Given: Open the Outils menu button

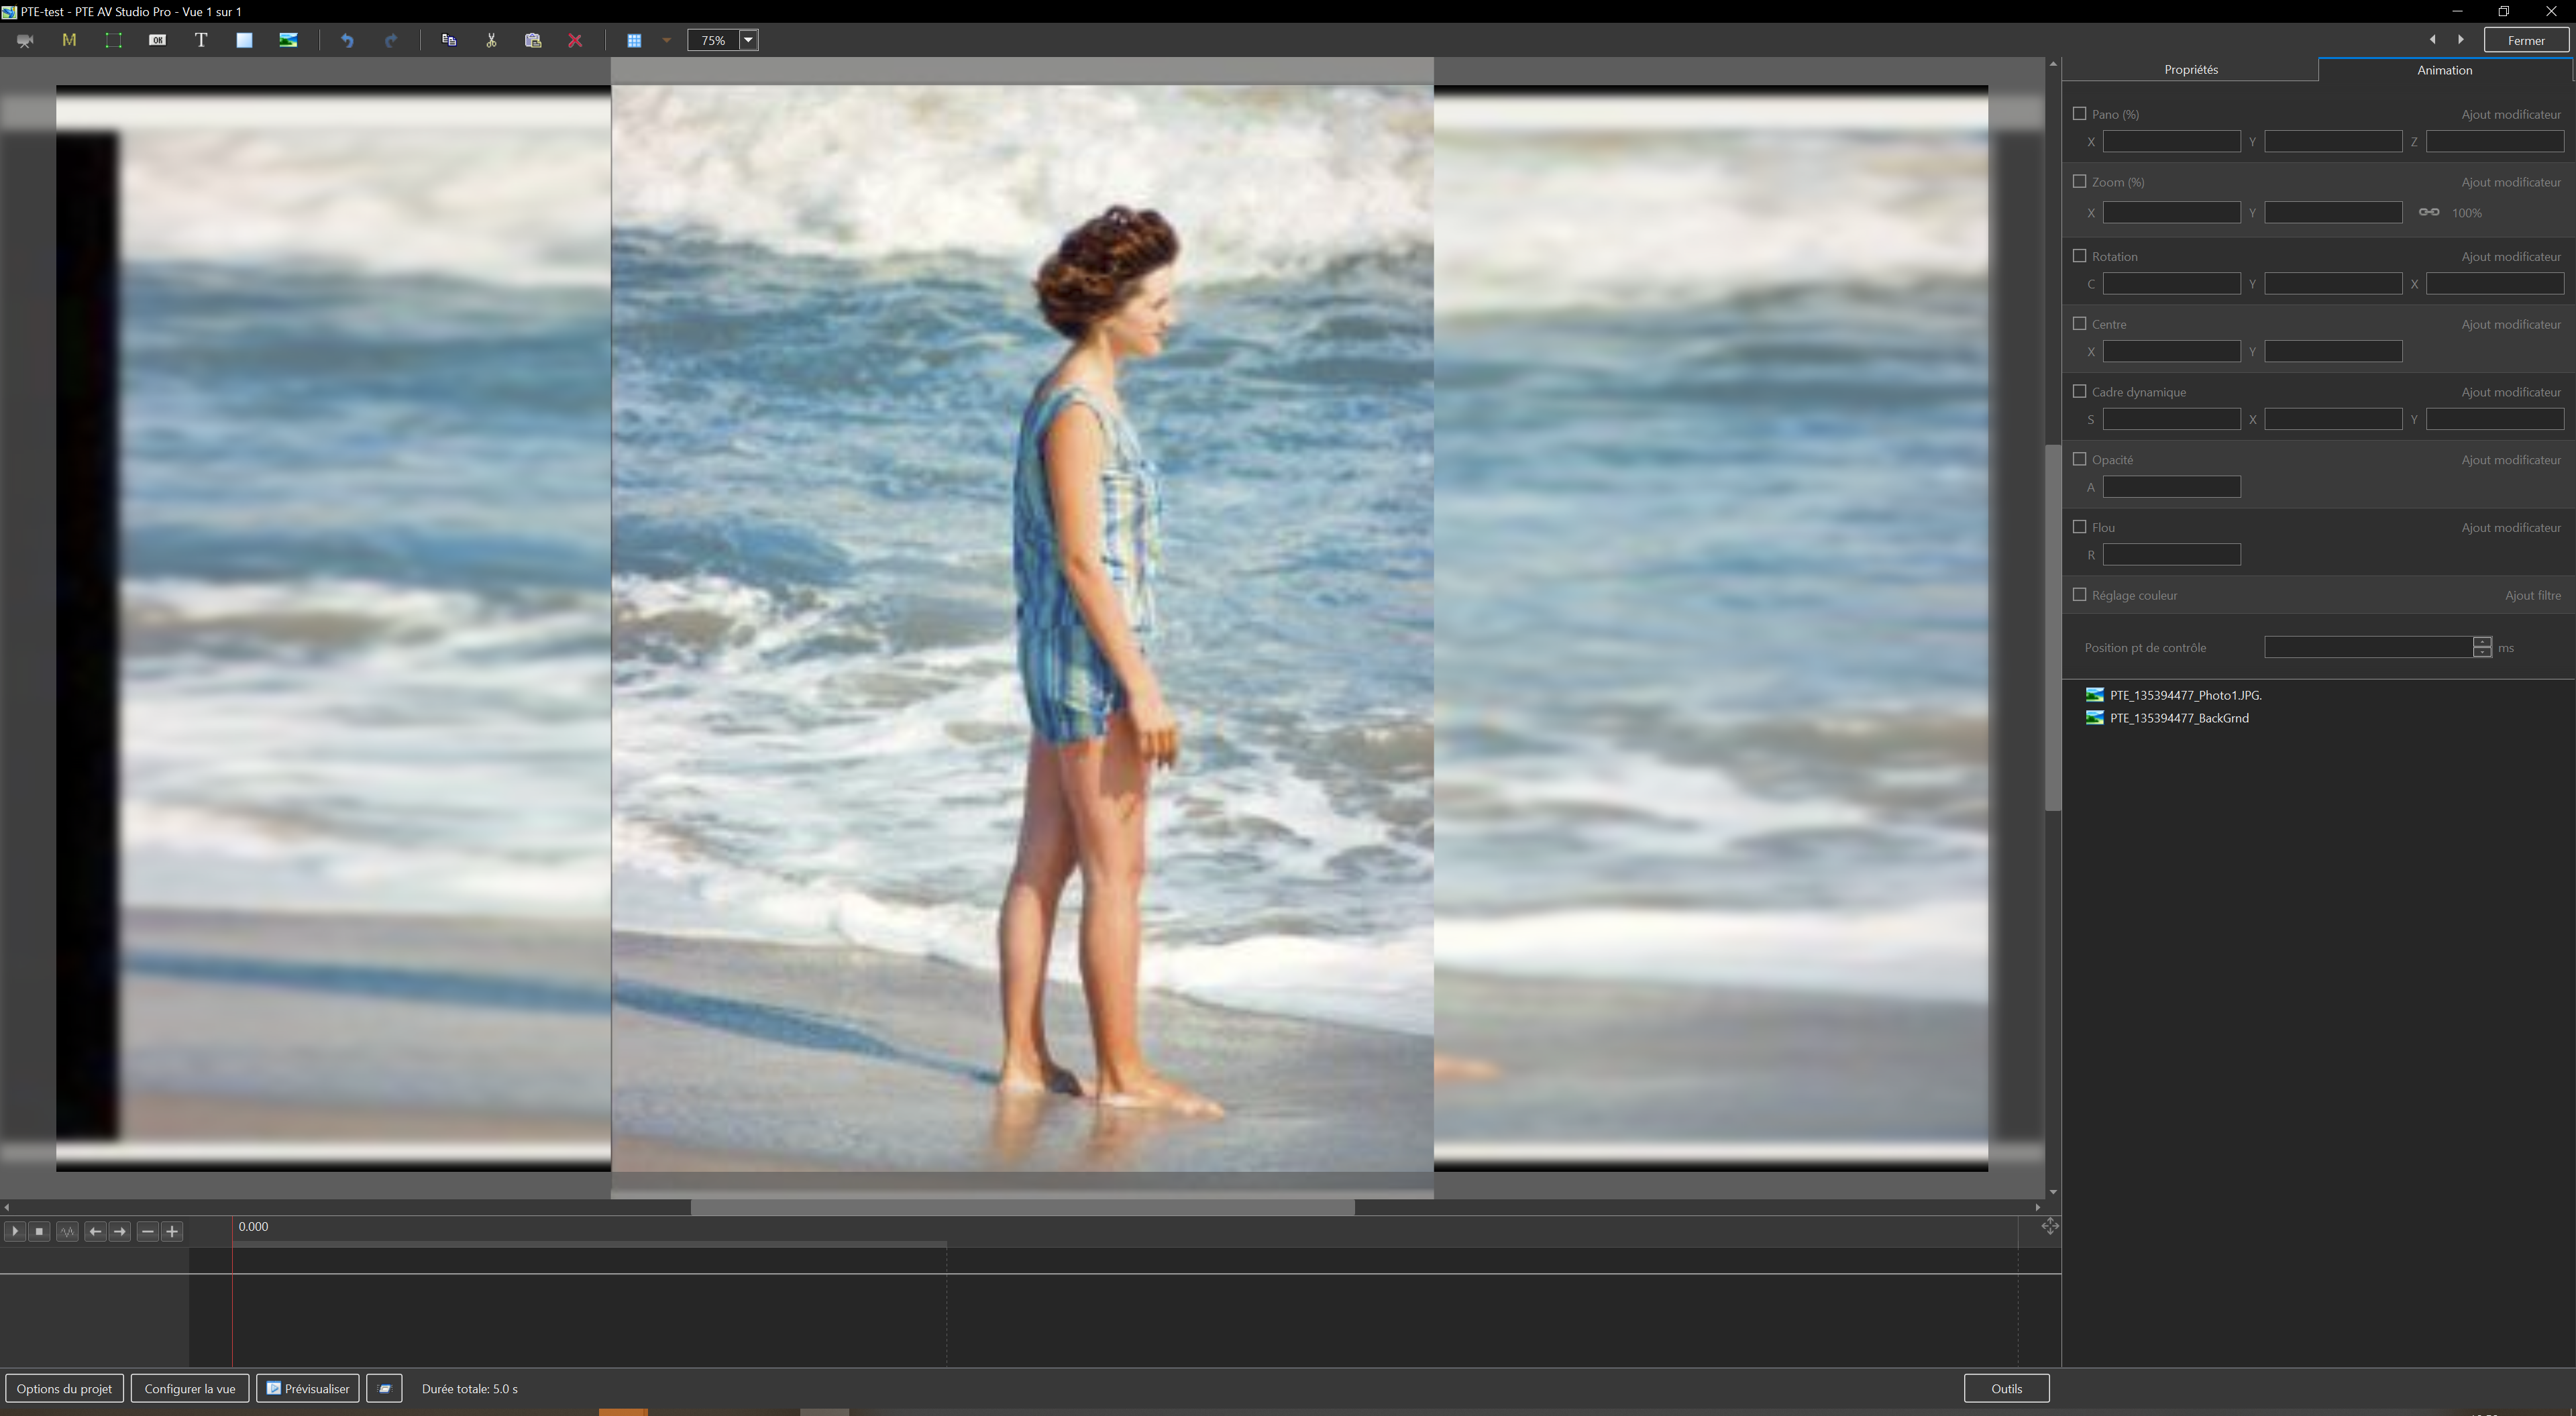Looking at the screenshot, I should click(x=2006, y=1389).
